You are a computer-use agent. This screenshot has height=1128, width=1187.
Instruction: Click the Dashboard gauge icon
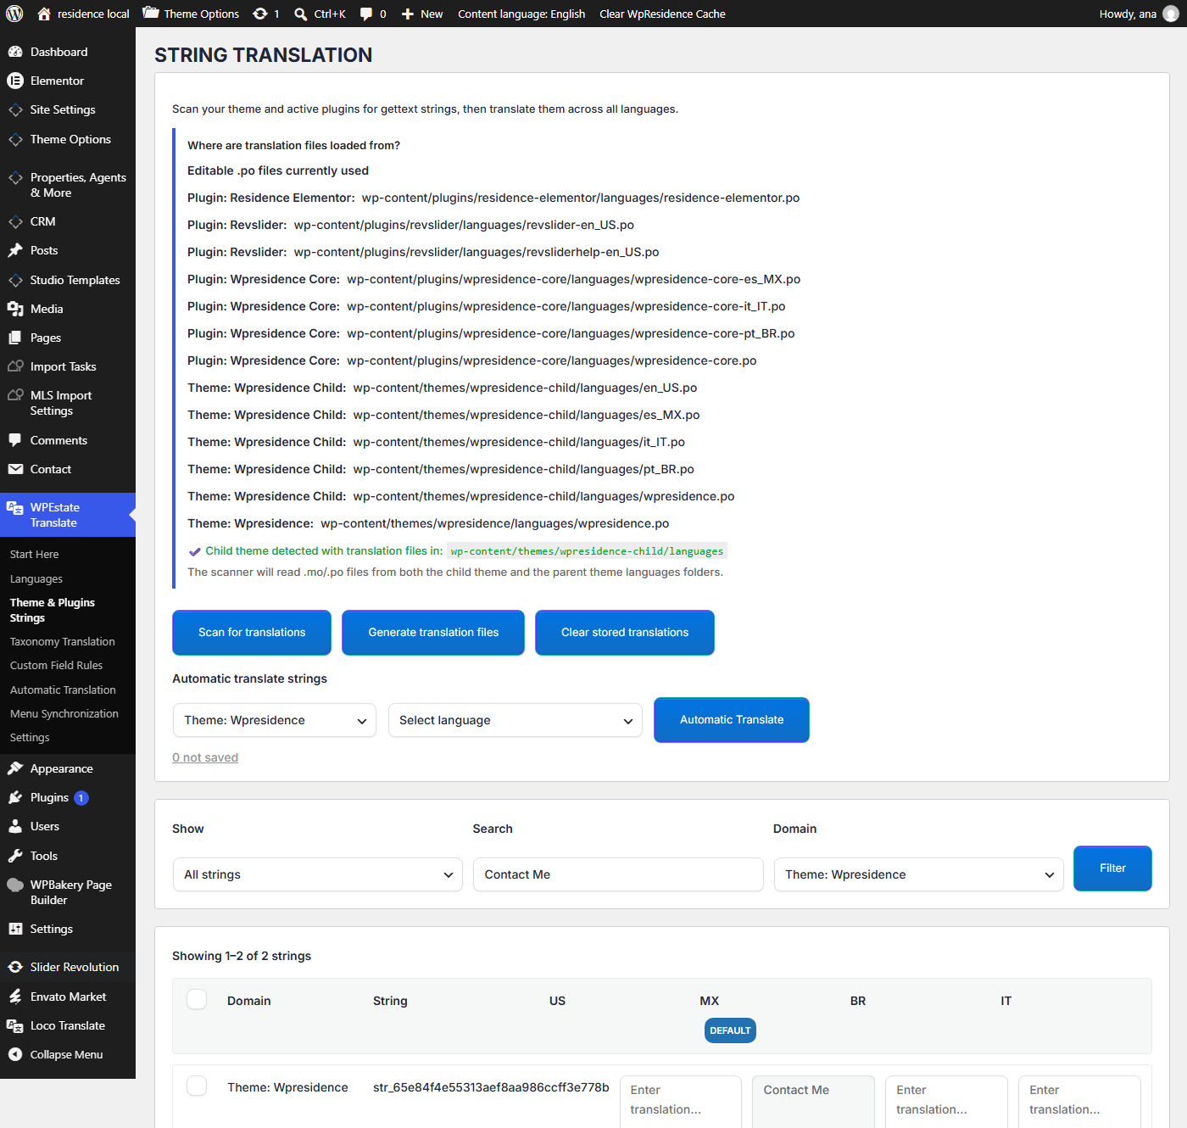(15, 52)
